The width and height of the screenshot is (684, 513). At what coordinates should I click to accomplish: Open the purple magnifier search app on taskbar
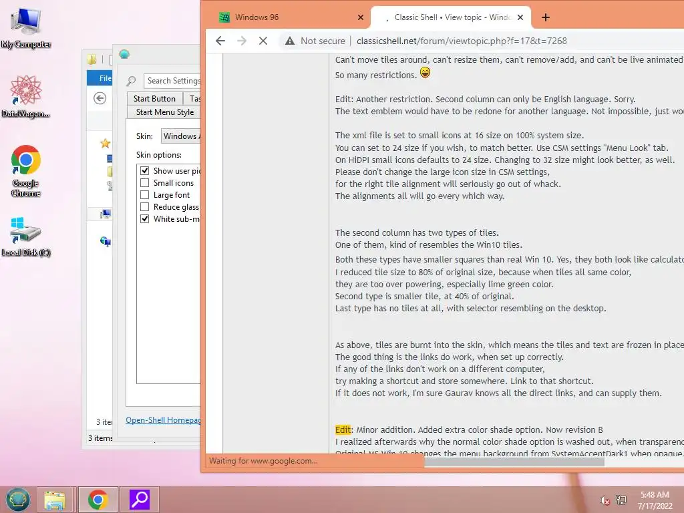click(x=140, y=500)
